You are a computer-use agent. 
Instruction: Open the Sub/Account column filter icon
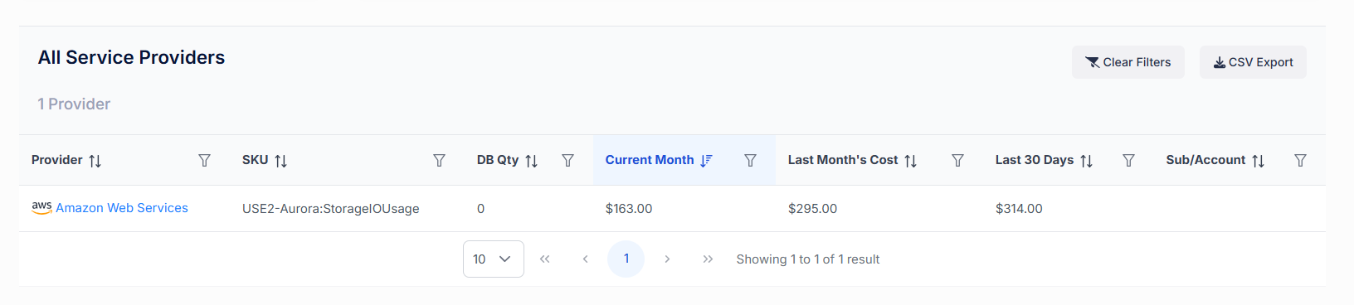tap(1300, 160)
